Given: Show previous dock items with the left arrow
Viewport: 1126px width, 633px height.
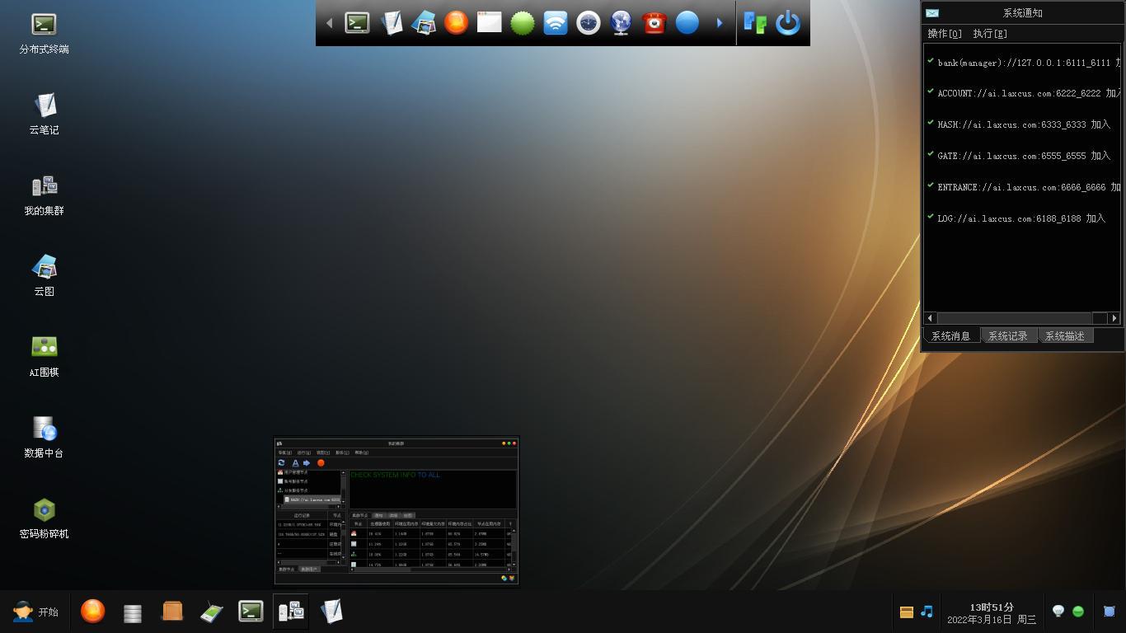Looking at the screenshot, I should coord(329,23).
